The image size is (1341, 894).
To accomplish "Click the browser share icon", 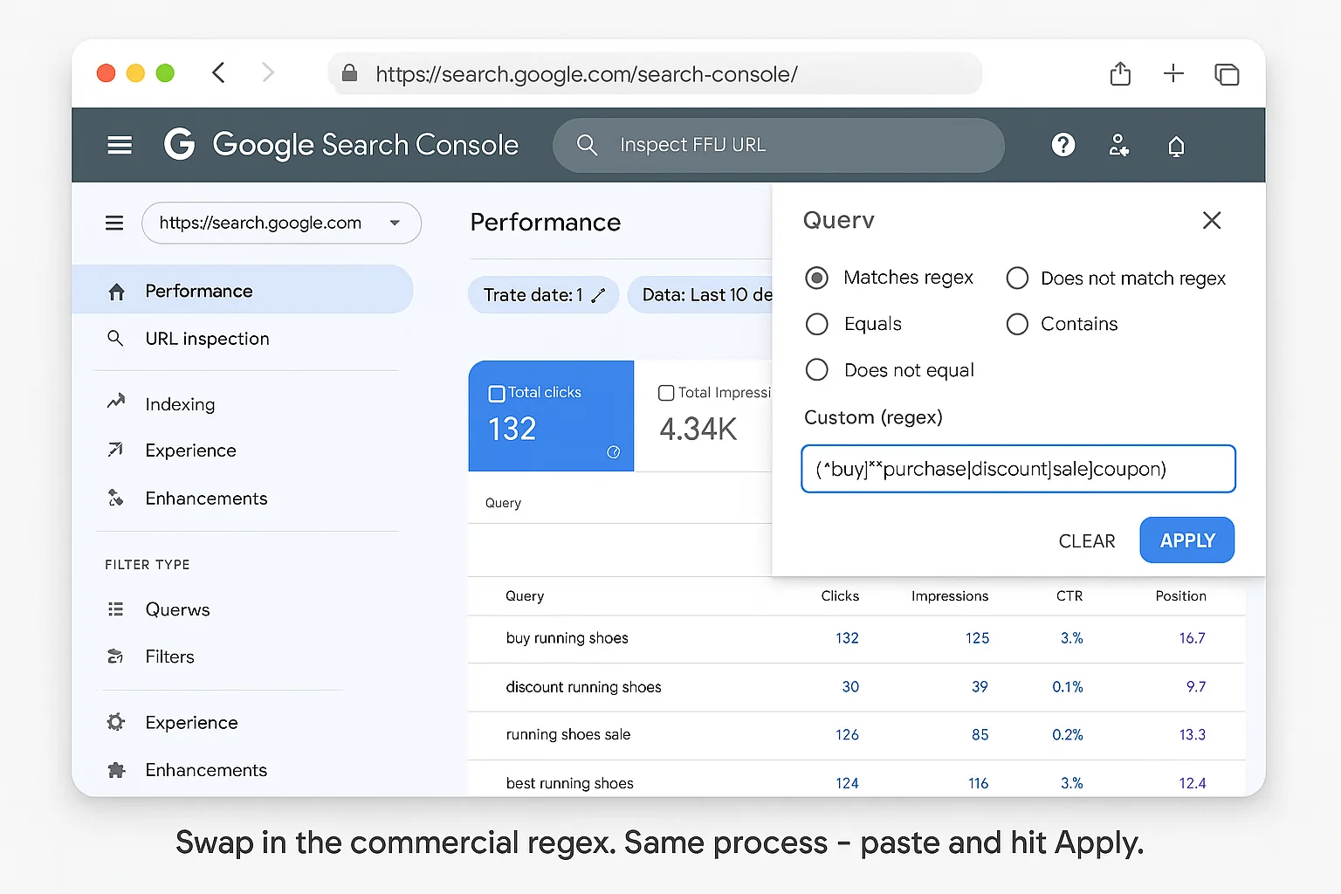I will pos(1120,73).
